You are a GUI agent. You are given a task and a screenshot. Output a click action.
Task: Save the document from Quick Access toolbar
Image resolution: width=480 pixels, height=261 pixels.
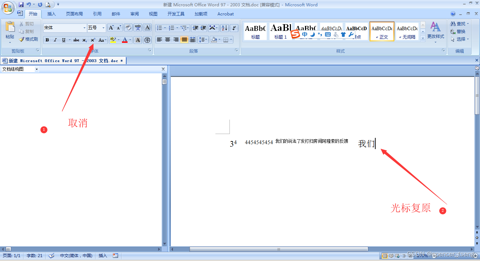point(21,5)
